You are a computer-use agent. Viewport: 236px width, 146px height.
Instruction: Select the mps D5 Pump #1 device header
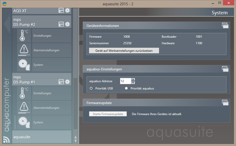click(x=42, y=79)
